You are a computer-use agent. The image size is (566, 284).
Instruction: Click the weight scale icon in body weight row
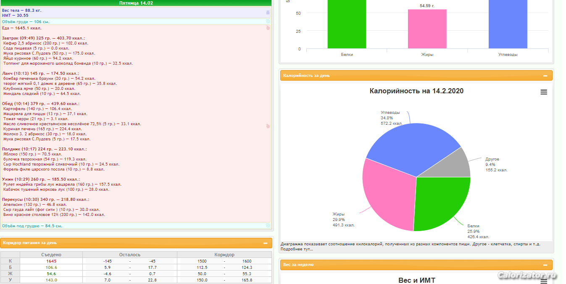(x=268, y=12)
